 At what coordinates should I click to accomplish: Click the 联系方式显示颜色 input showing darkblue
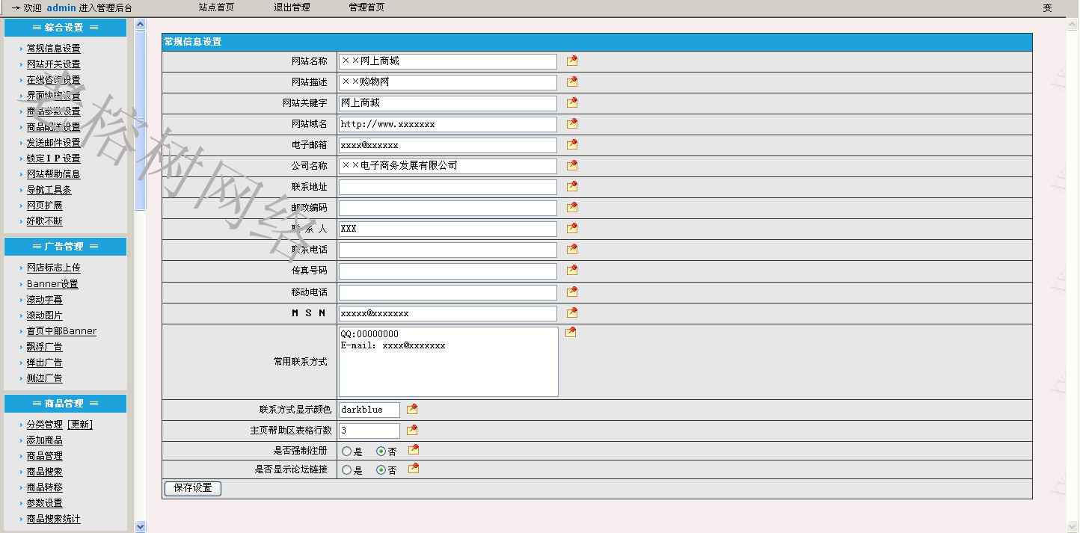pyautogui.click(x=369, y=410)
